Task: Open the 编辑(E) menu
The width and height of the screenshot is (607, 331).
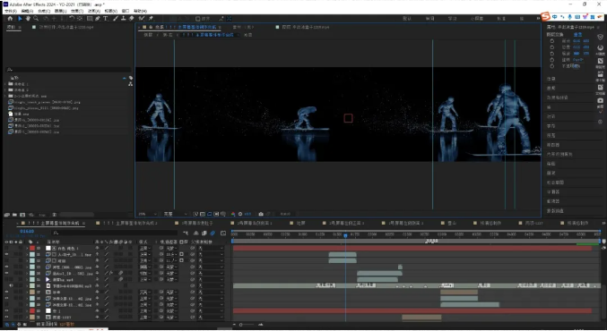Action: pos(27,11)
